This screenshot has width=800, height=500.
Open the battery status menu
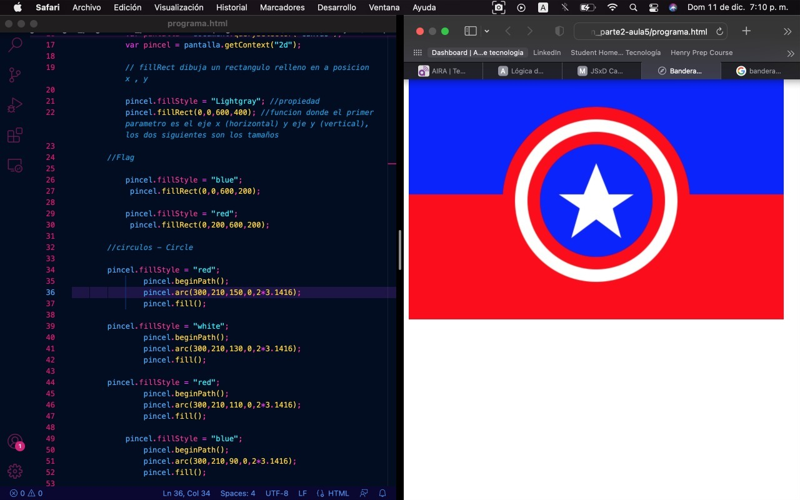click(x=587, y=7)
